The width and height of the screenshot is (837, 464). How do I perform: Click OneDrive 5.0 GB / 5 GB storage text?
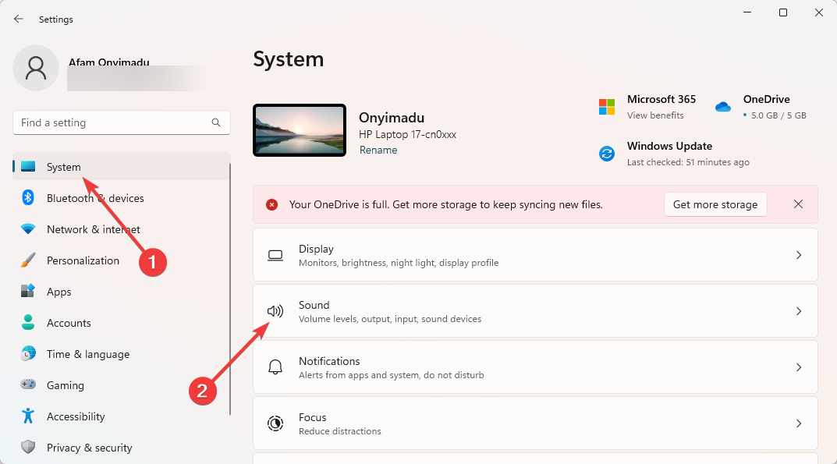click(x=778, y=115)
